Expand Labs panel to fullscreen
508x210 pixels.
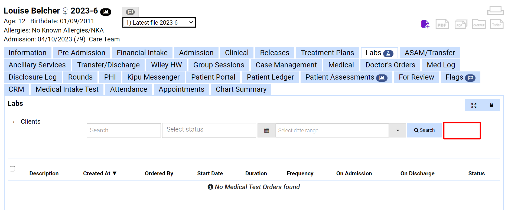(474, 105)
